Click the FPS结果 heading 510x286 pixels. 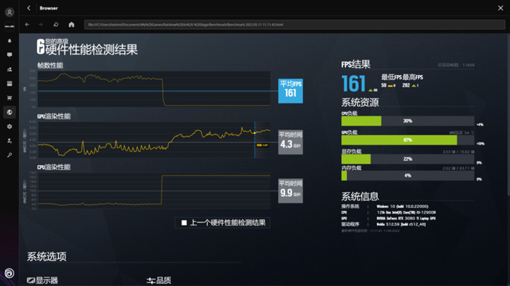[356, 64]
